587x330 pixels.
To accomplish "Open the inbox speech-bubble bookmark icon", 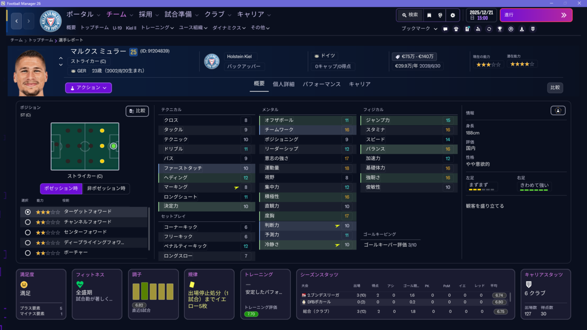I will (445, 29).
